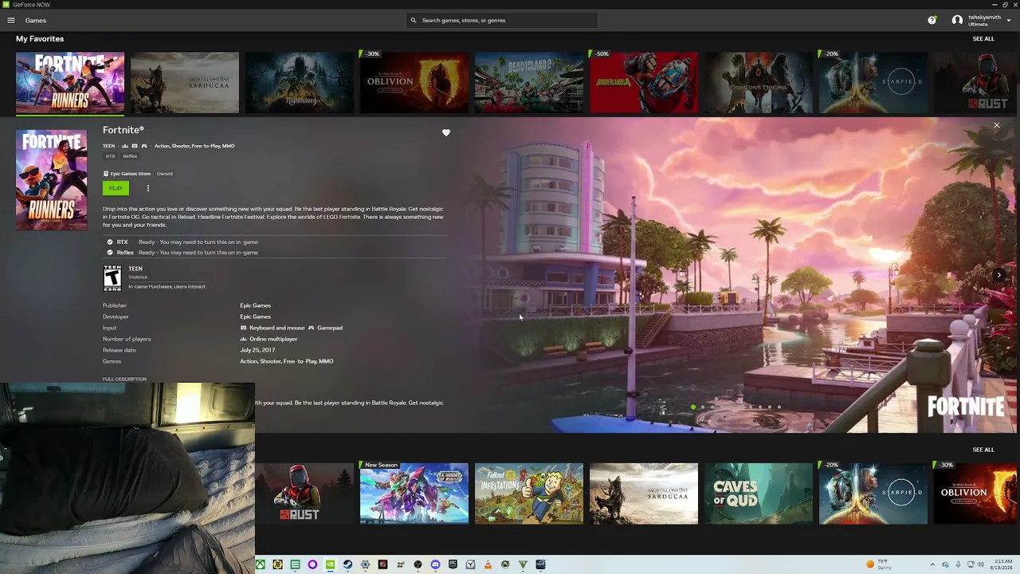Click the tehskysmith account name
1020x574 pixels.
[984, 17]
